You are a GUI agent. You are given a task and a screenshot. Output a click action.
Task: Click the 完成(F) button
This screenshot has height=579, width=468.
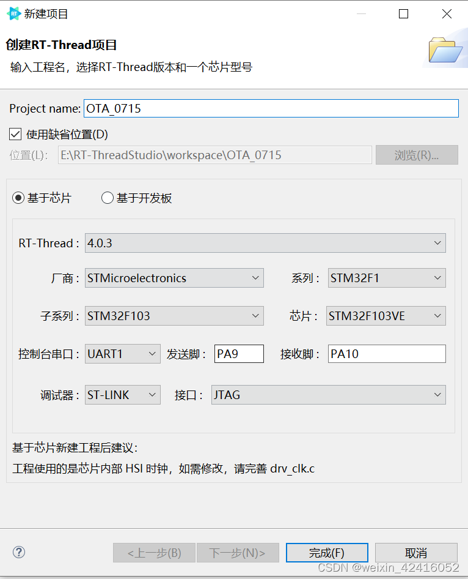(327, 553)
